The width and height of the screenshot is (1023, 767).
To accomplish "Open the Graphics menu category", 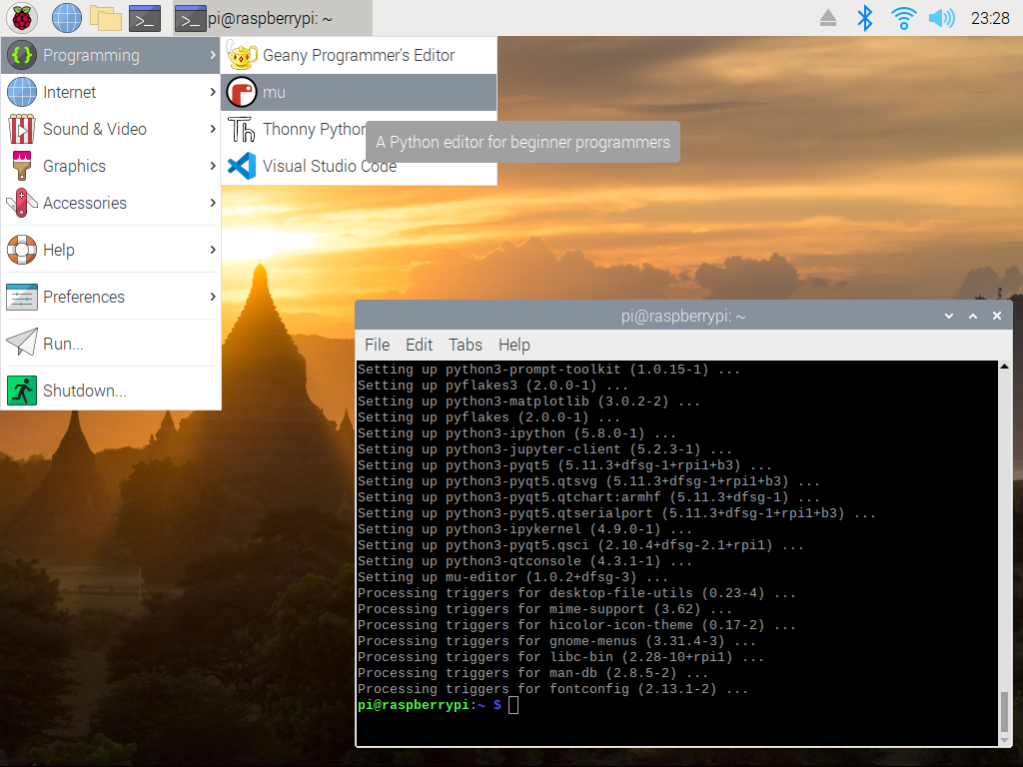I will pos(111,167).
